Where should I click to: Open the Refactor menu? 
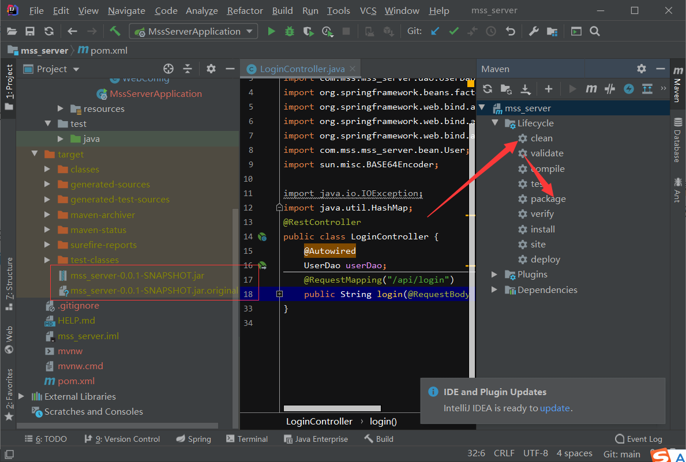[x=245, y=11]
